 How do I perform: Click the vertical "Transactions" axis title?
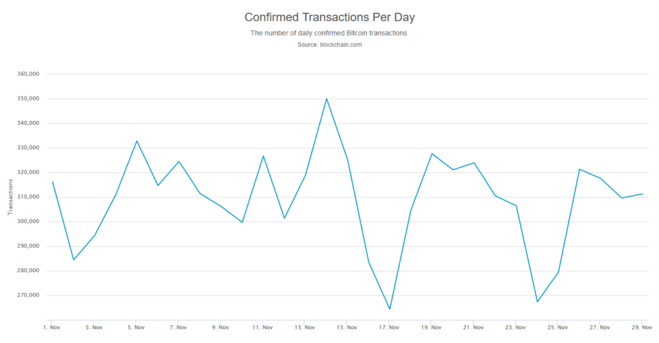coord(10,197)
